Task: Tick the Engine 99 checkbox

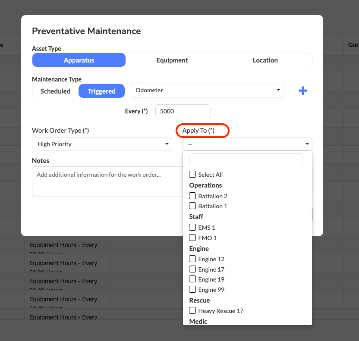Action: 192,290
